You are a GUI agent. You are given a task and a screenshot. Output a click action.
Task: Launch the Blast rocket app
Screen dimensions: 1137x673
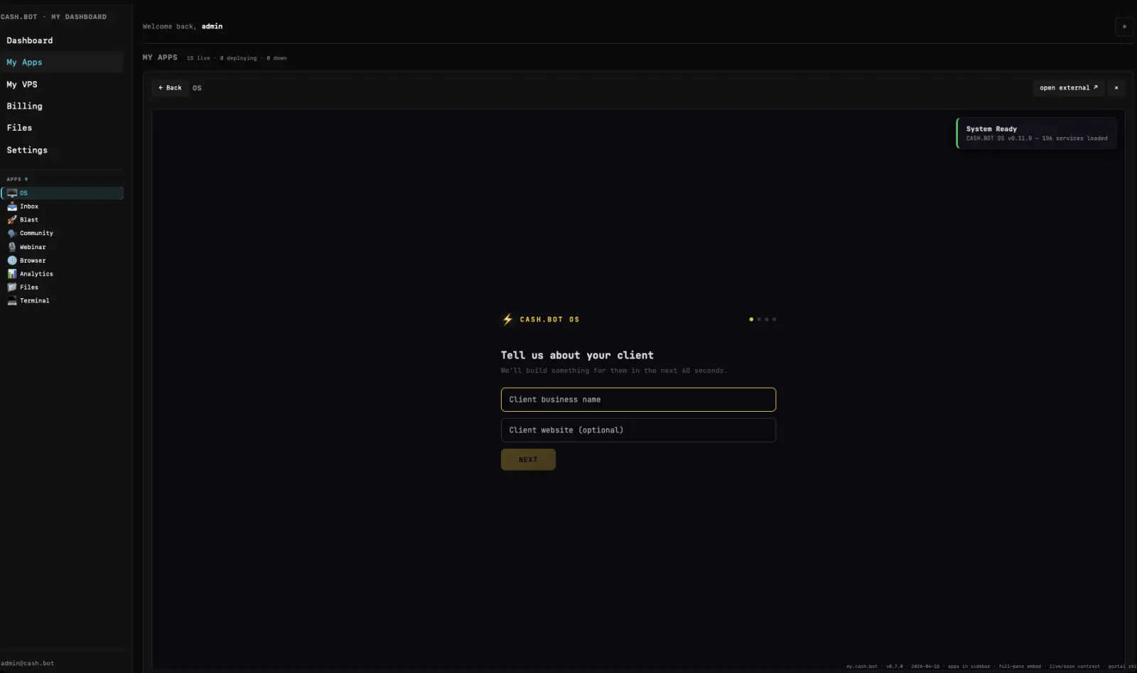(x=28, y=220)
